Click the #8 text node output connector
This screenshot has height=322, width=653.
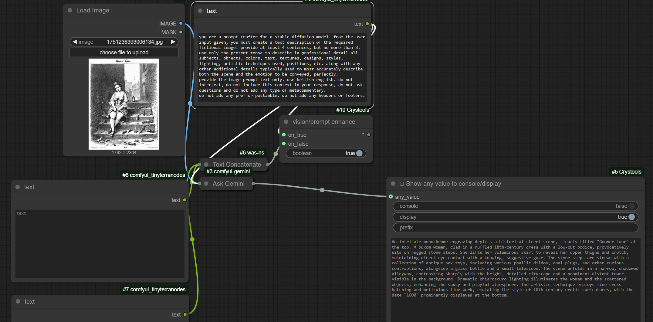tap(185, 200)
